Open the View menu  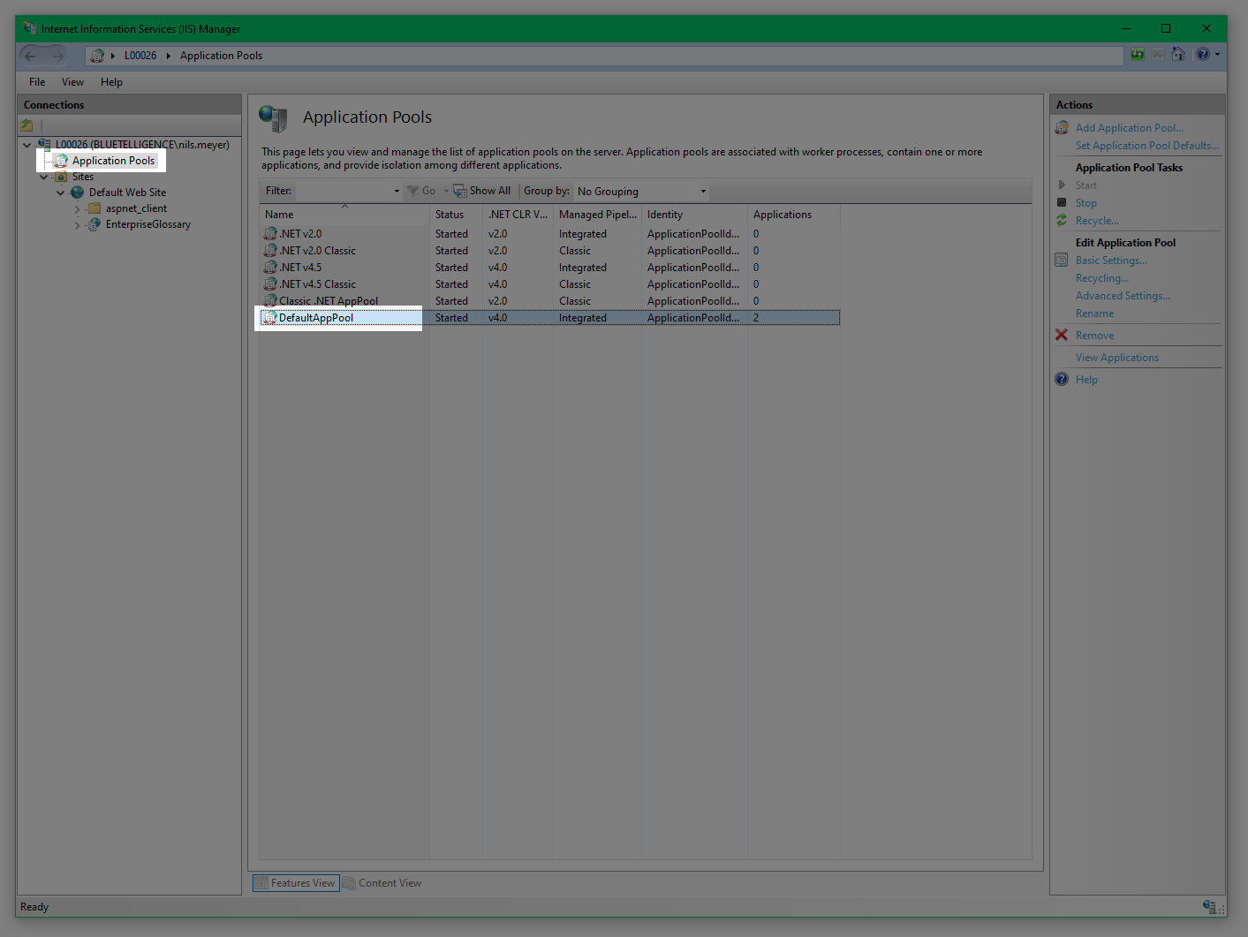pyautogui.click(x=72, y=82)
